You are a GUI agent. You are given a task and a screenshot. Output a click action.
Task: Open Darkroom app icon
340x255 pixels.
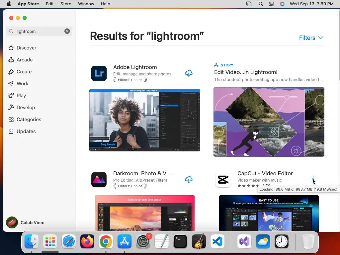coord(99,180)
